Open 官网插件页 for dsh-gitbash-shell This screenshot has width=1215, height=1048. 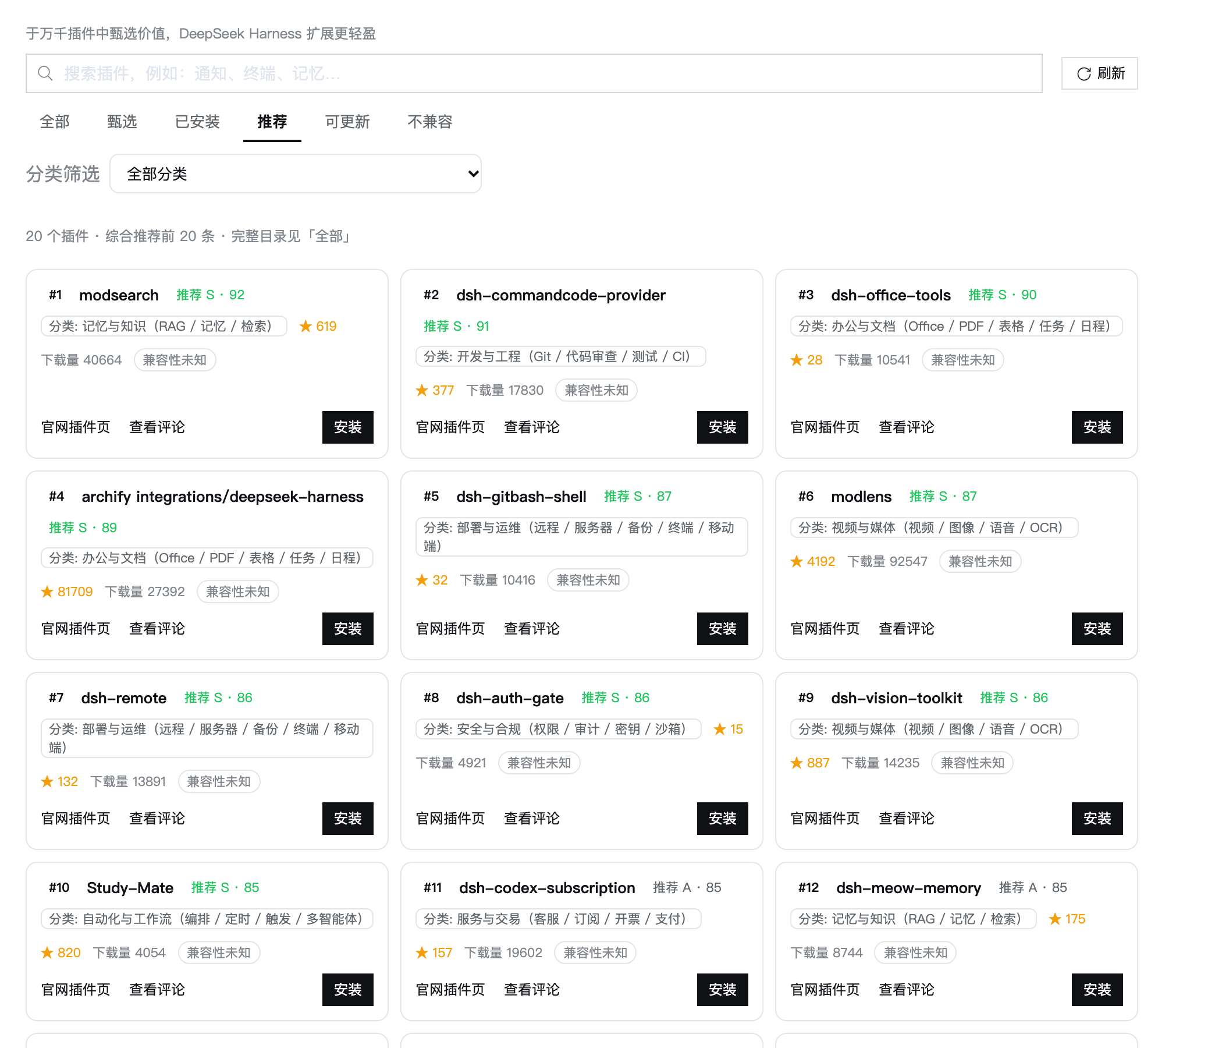450,629
